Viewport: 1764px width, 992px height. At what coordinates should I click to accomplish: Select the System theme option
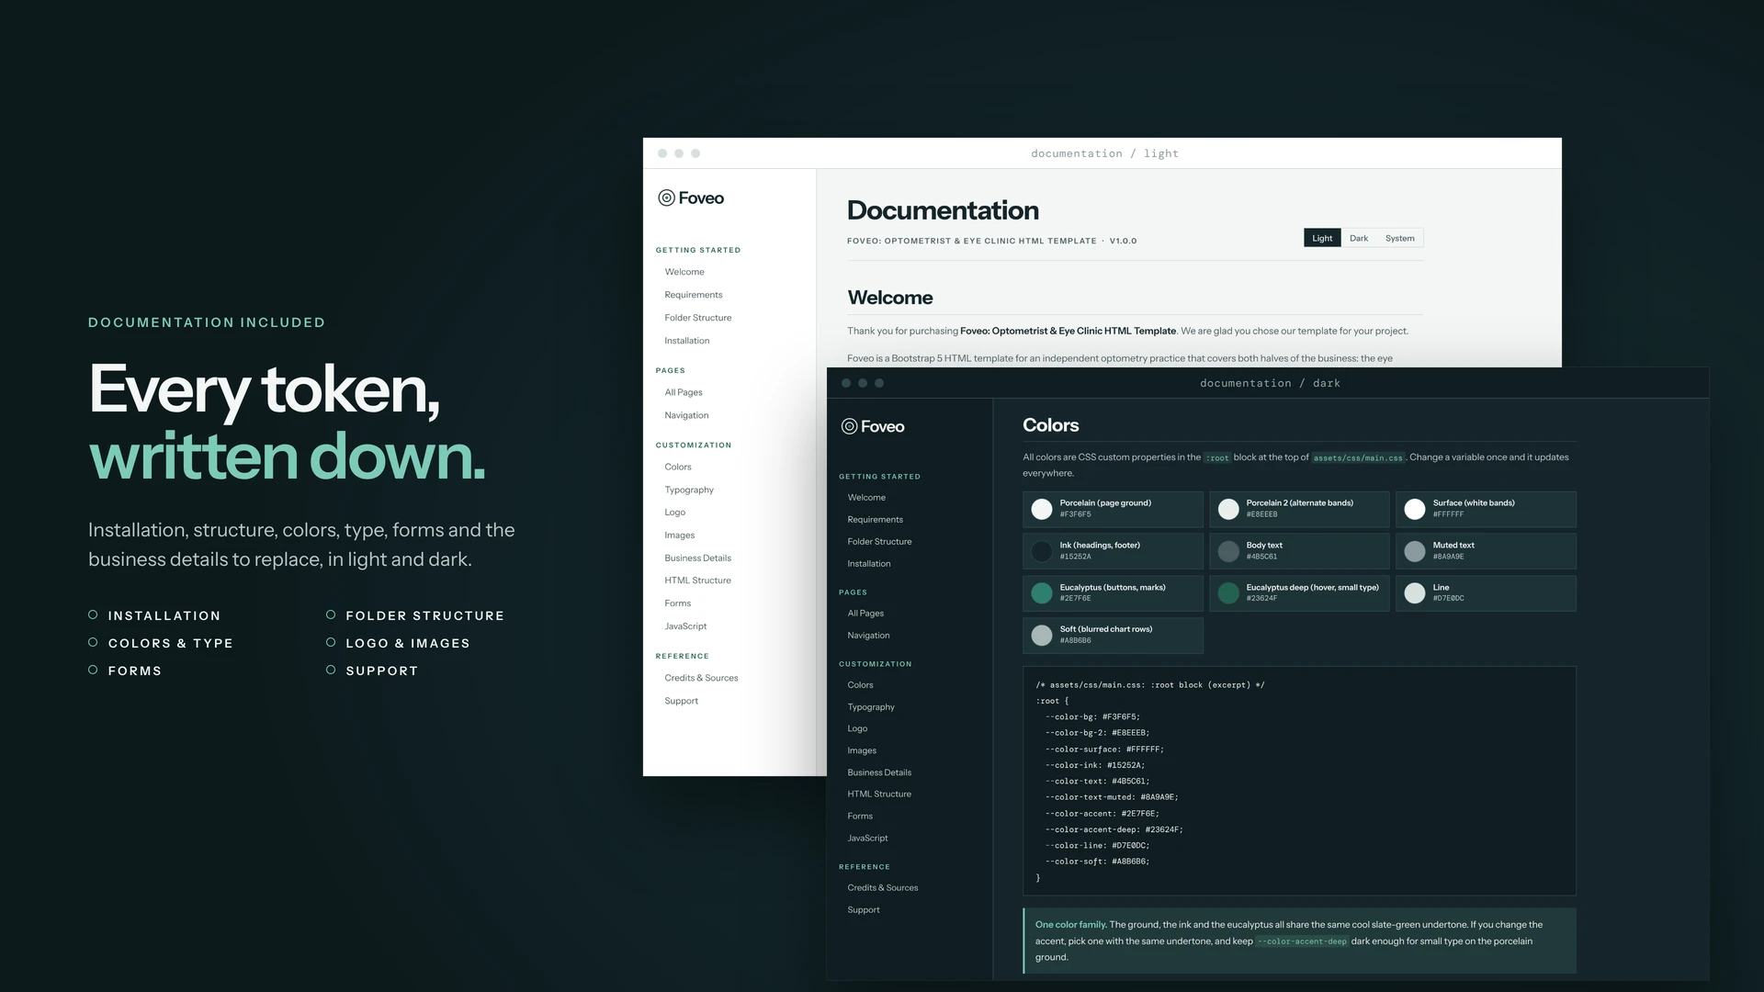1399,238
